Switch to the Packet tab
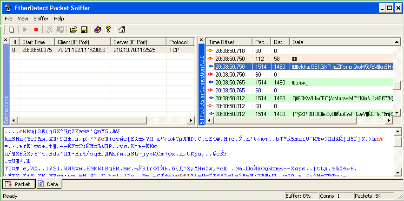Image resolution: width=404 pixels, height=201 pixels. click(x=19, y=184)
